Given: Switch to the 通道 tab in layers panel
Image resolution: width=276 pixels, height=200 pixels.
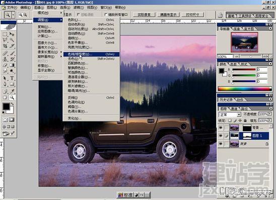Looking at the screenshot, I should click(x=234, y=109).
